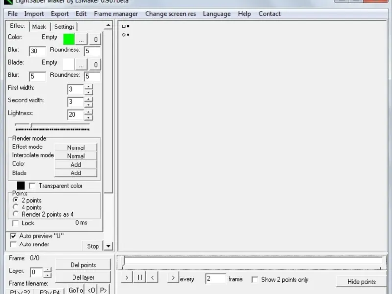392x294 pixels.
Task: Switch to the Mask tab
Action: (x=39, y=27)
